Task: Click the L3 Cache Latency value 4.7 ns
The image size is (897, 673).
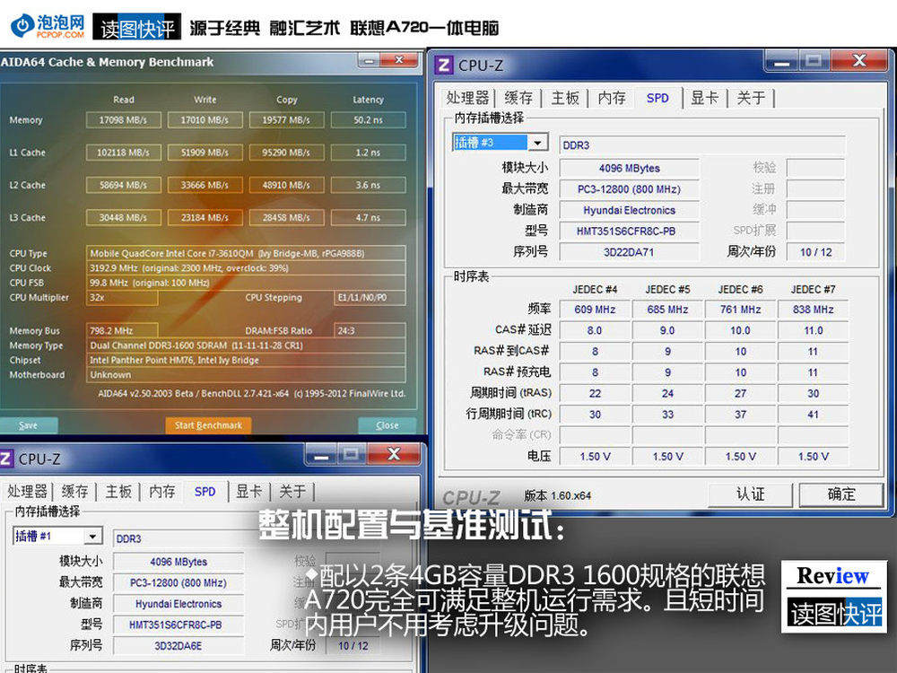Action: tap(368, 218)
